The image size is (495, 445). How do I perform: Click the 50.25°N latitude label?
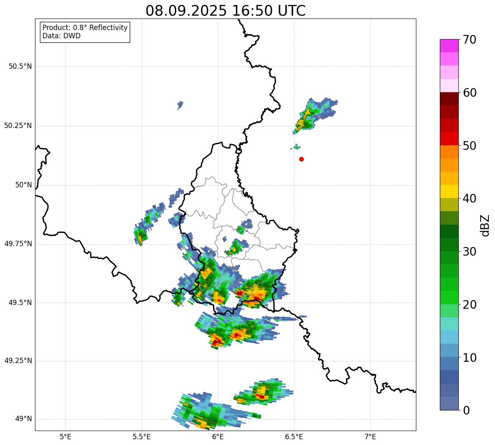tap(18, 126)
